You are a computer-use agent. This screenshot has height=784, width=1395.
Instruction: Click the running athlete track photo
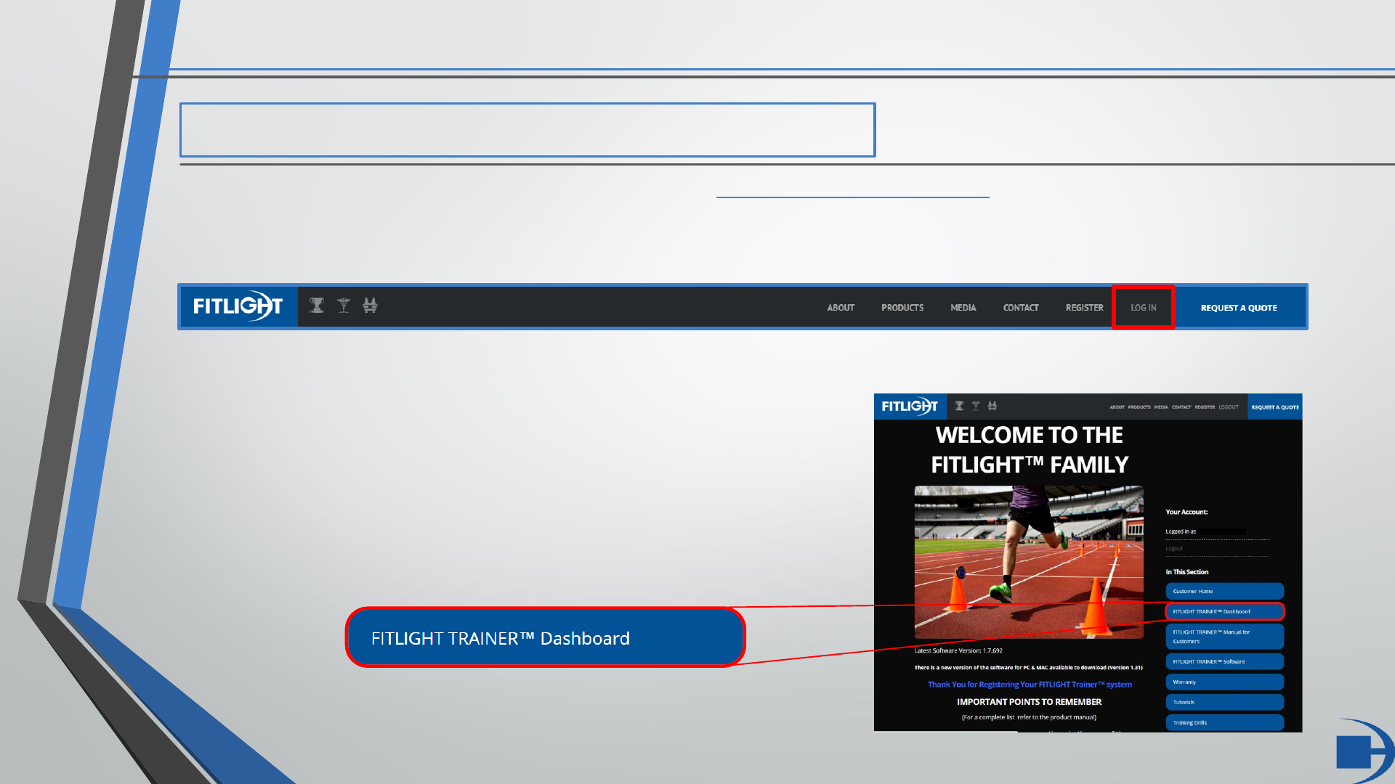point(1028,562)
